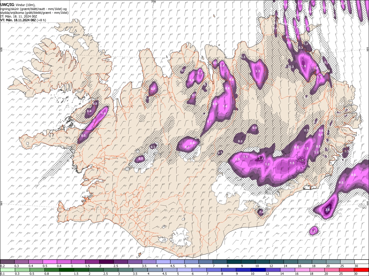Image resolution: width=369 pixels, height=276 pixels.
Task: Select the lower legend swatch between 25 and 30
Action: tap(346, 270)
